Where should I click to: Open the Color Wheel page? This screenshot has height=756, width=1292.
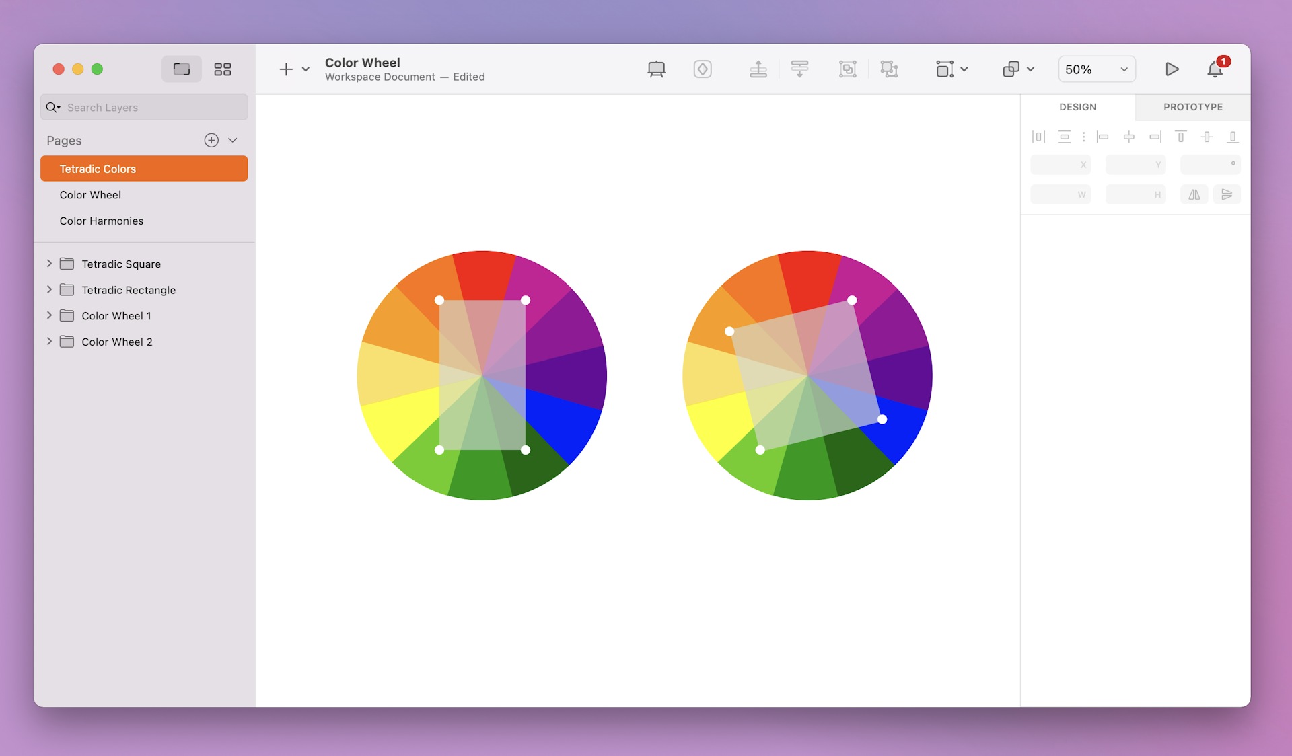[x=90, y=194]
